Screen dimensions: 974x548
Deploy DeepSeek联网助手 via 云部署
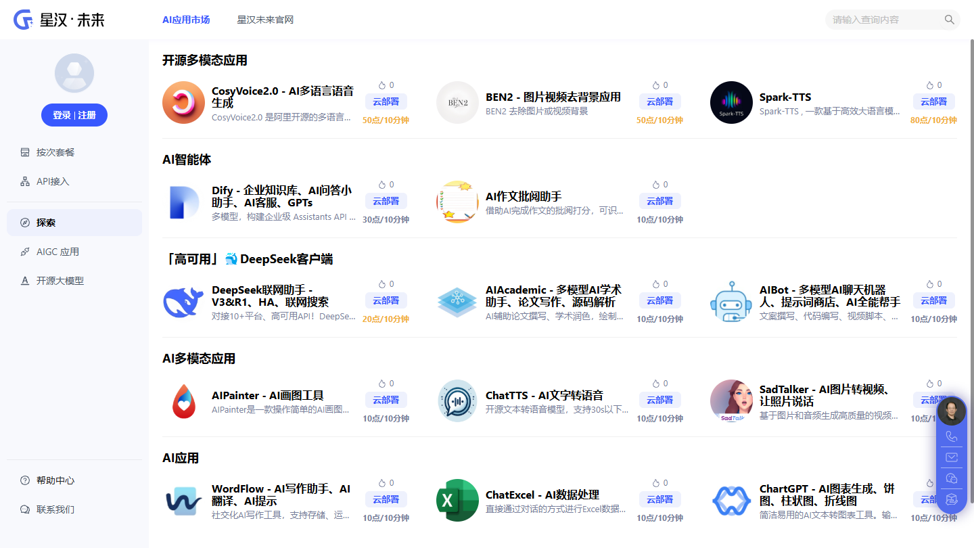coord(386,300)
